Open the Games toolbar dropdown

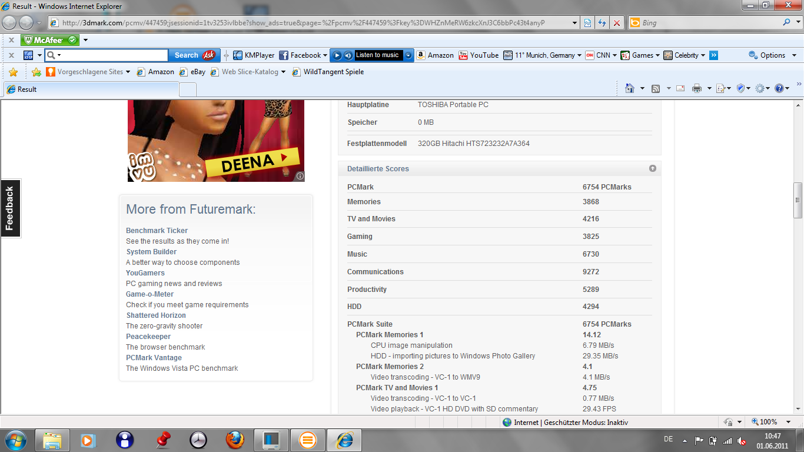pos(657,55)
